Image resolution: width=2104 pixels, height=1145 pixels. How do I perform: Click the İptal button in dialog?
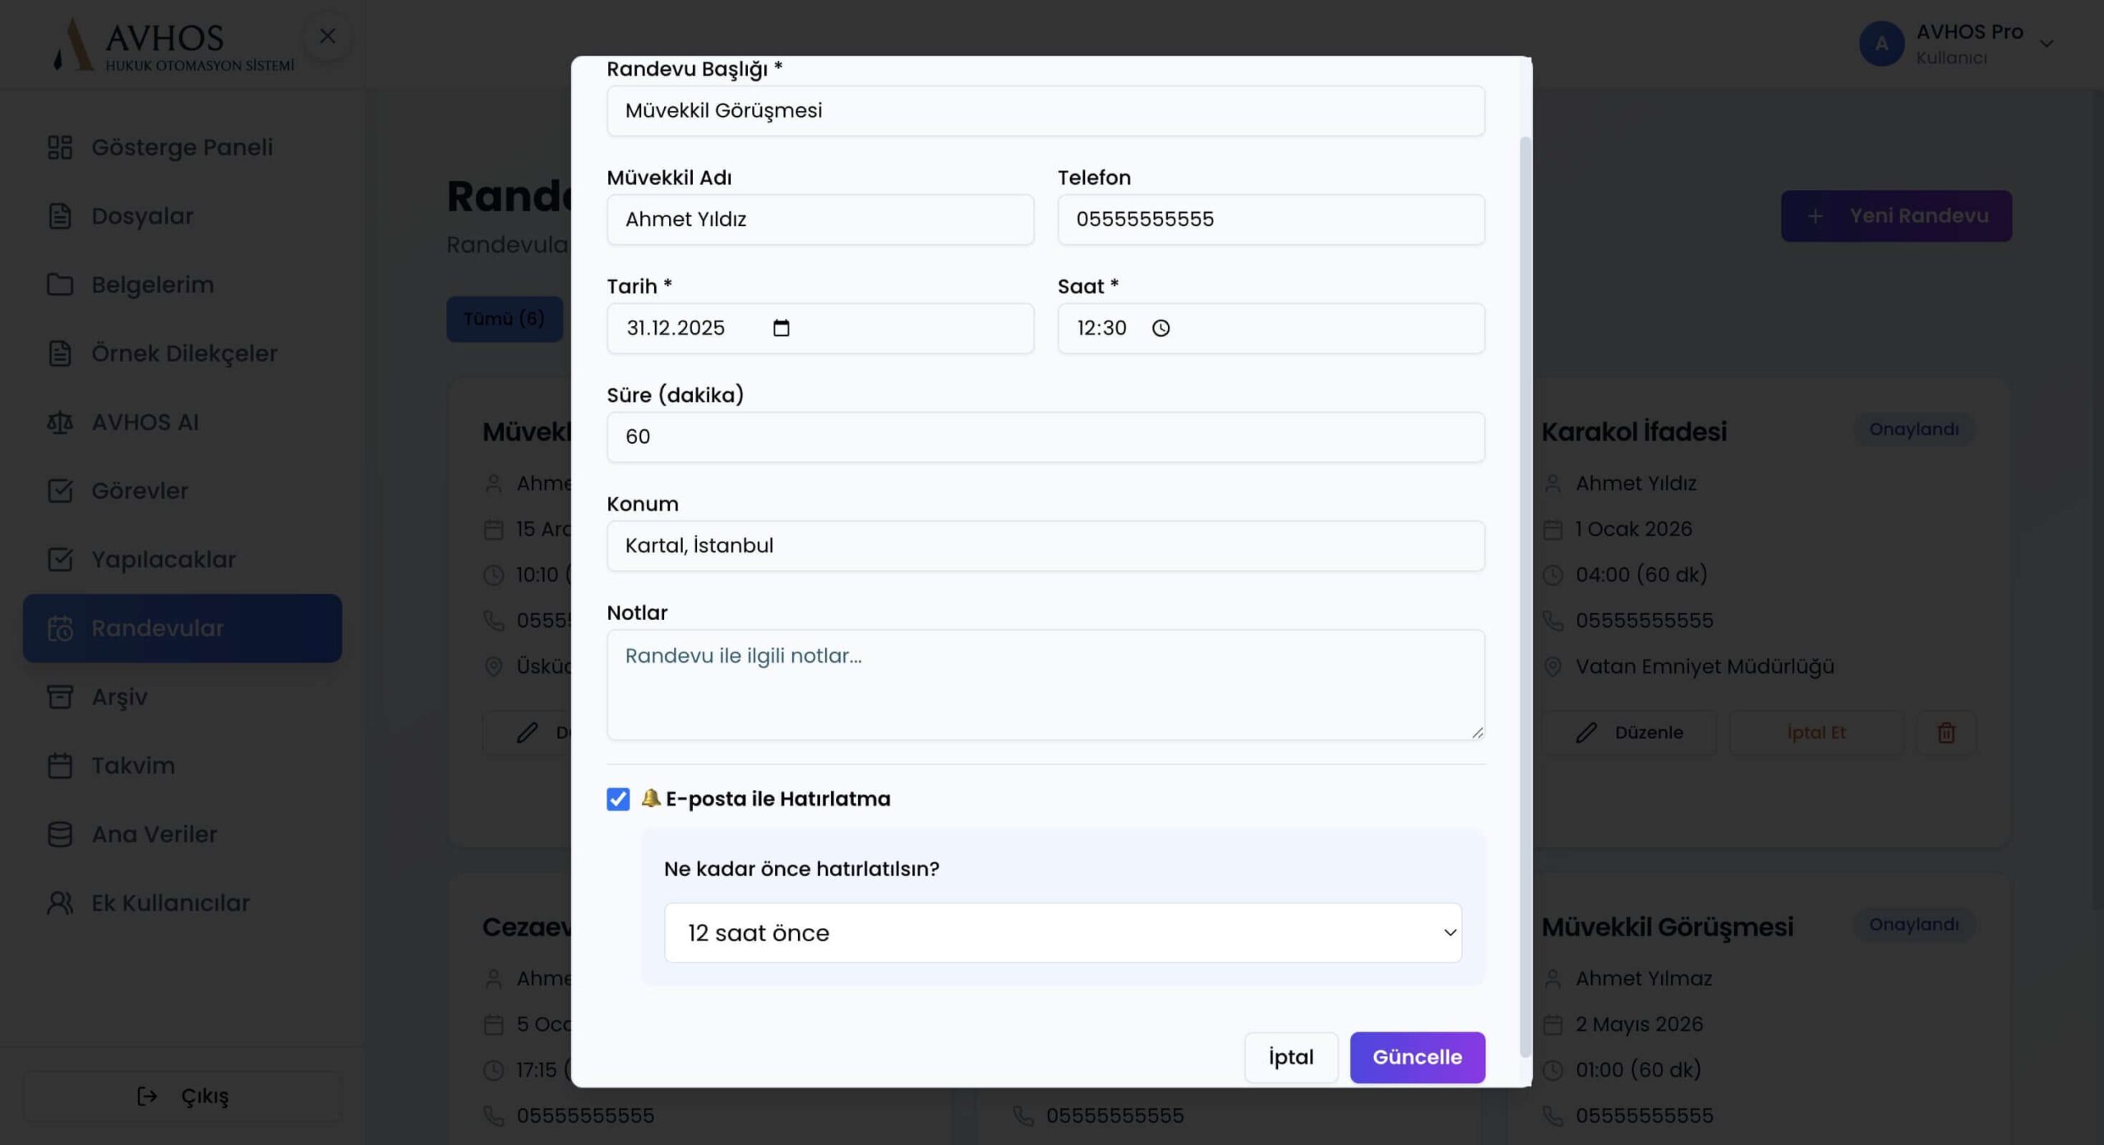click(x=1290, y=1057)
